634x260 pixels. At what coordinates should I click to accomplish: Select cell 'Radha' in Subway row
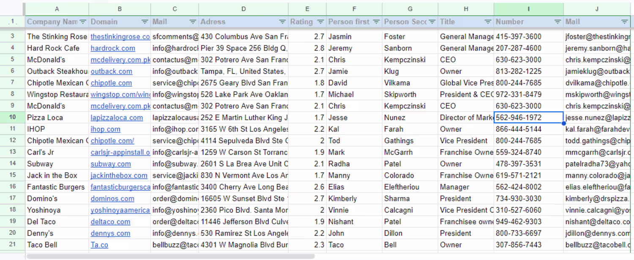[354, 164]
